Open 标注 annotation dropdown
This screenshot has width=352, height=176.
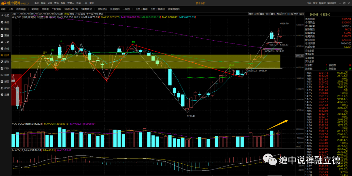[268, 14]
